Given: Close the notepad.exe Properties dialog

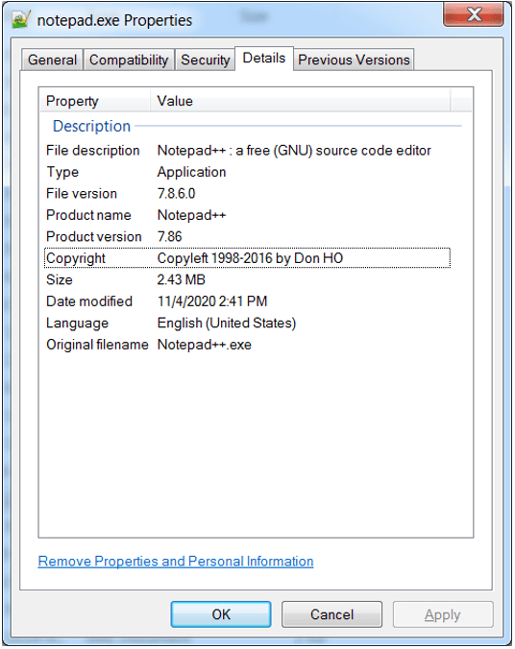Looking at the screenshot, I should pos(473,14).
